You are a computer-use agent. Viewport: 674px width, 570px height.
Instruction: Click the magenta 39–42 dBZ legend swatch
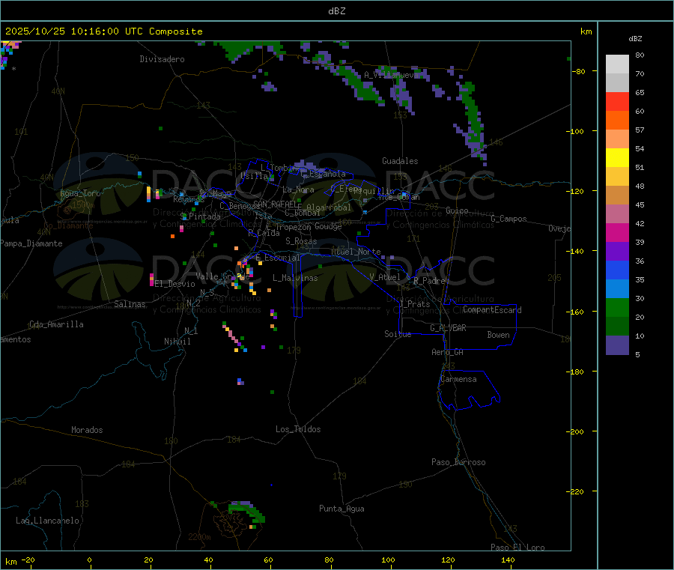(x=617, y=232)
